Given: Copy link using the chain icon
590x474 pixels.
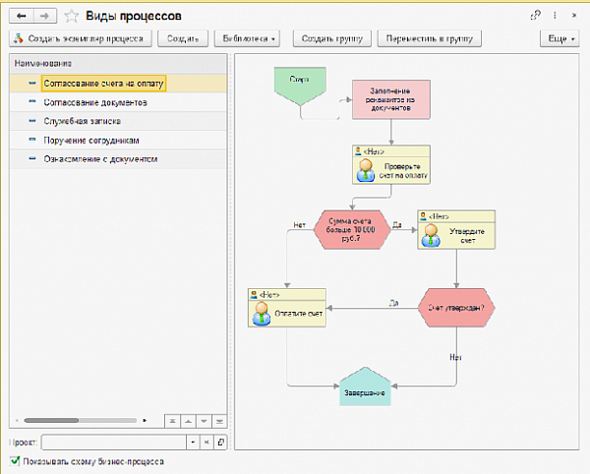Looking at the screenshot, I should pyautogui.click(x=536, y=16).
